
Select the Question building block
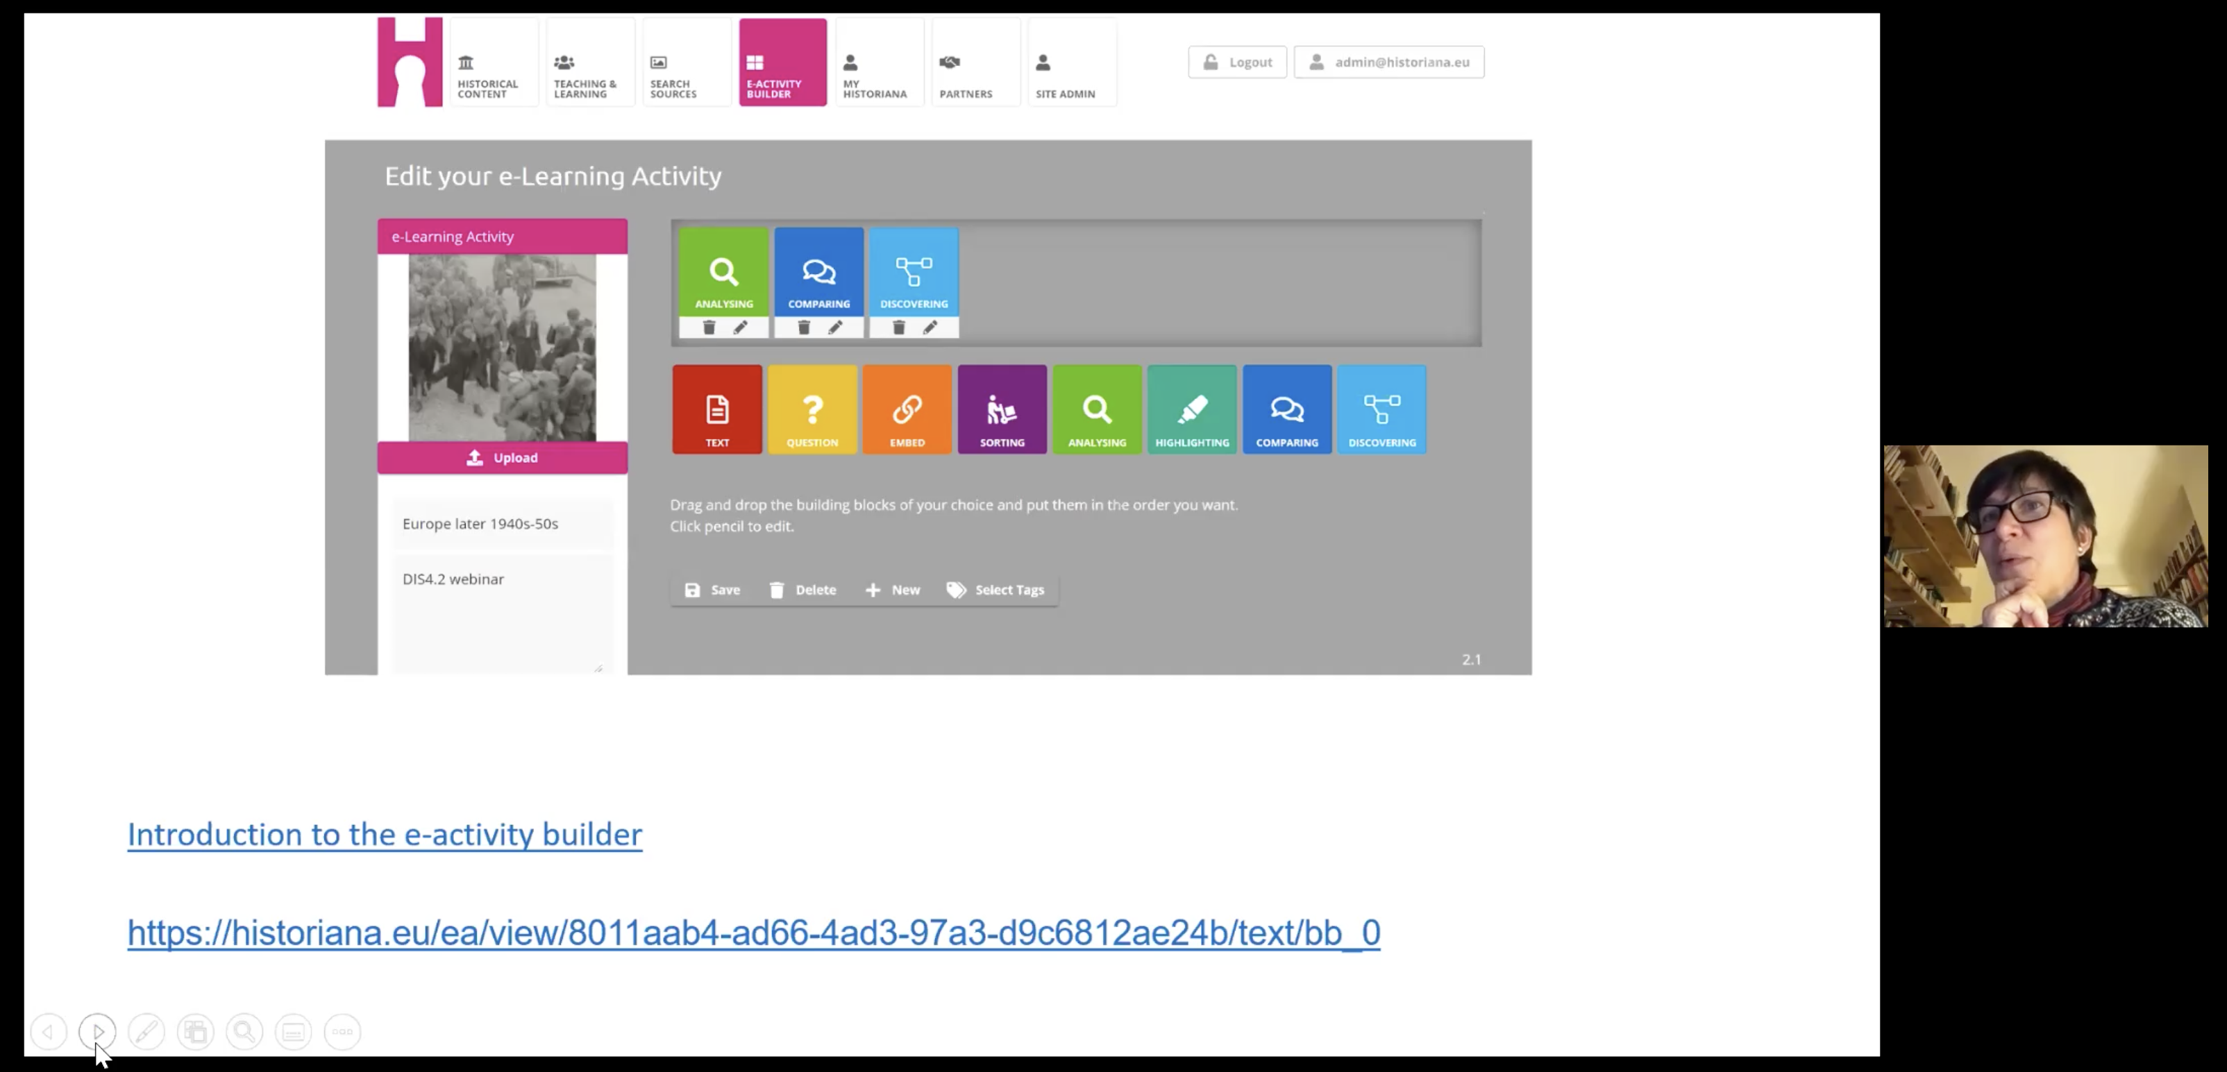coord(812,409)
